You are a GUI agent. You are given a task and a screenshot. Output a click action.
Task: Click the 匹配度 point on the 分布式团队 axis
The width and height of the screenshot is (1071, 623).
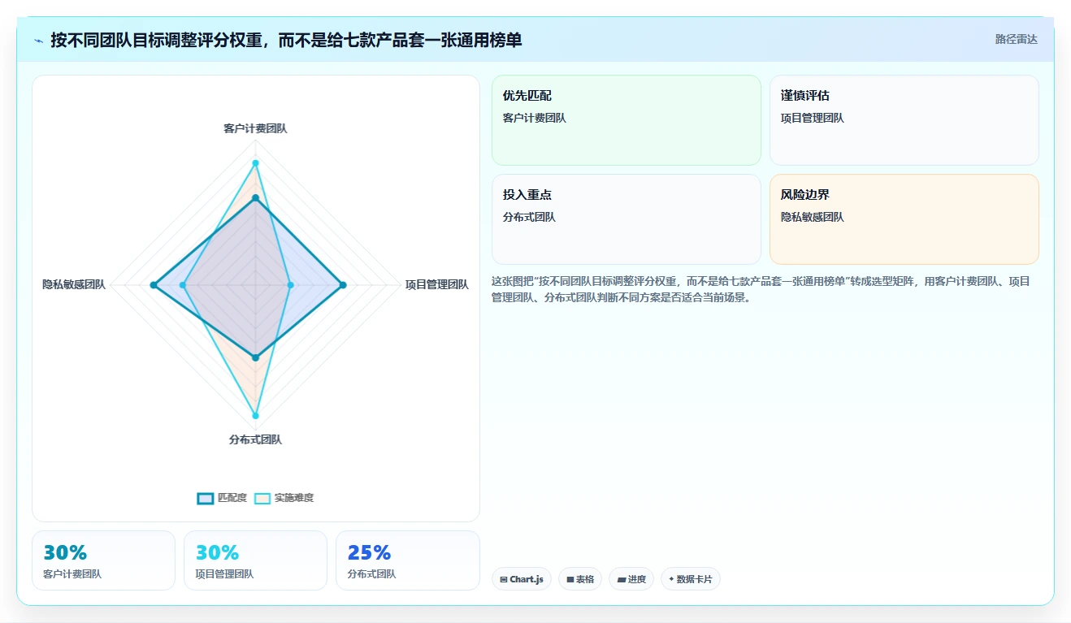(255, 357)
